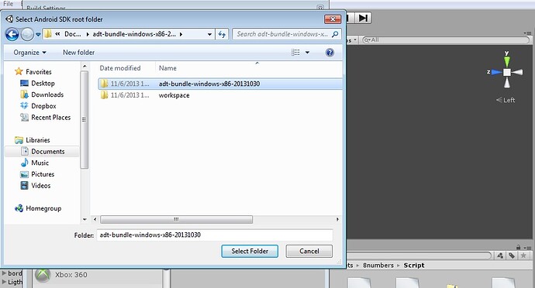Viewport: 535px width, 288px height.
Task: Click the navigation pane vertical scrollbar thumb
Action: [x=85, y=119]
